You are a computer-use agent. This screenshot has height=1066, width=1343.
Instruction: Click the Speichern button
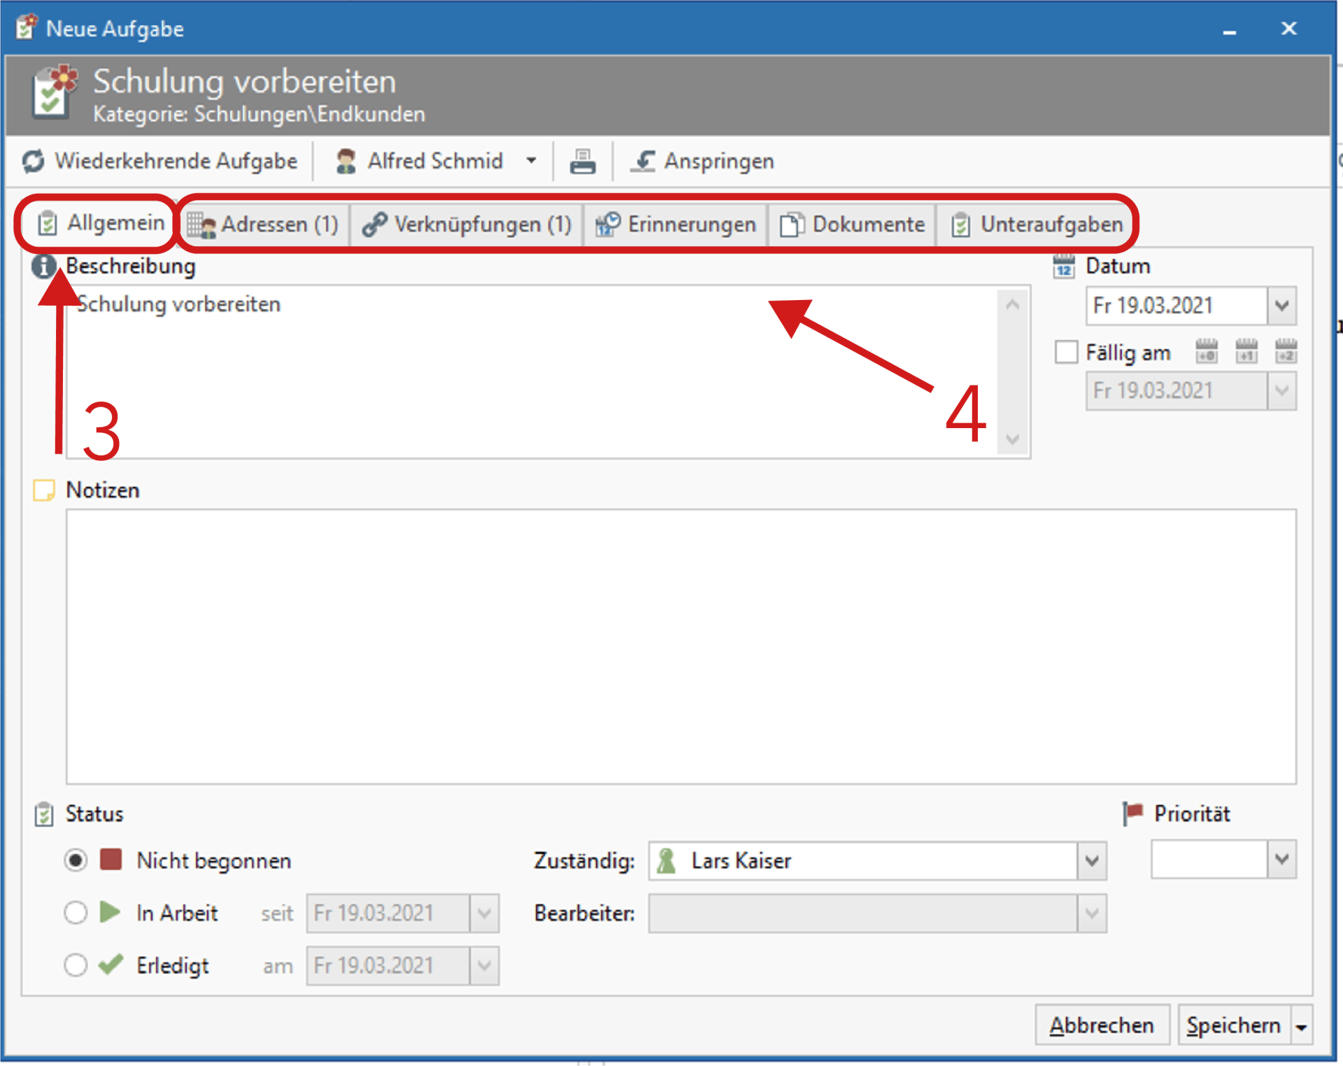1233,1025
